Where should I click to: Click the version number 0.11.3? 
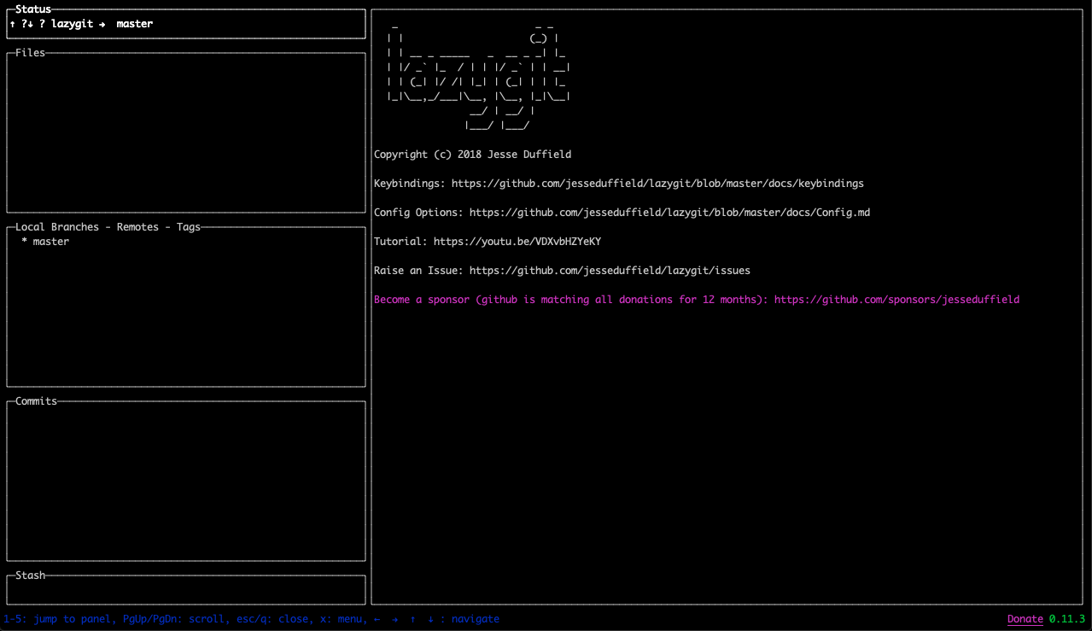coord(1066,618)
